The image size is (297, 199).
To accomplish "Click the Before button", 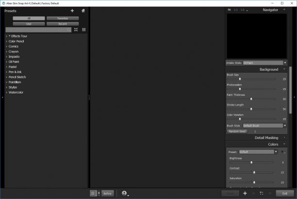I will (x=107, y=193).
